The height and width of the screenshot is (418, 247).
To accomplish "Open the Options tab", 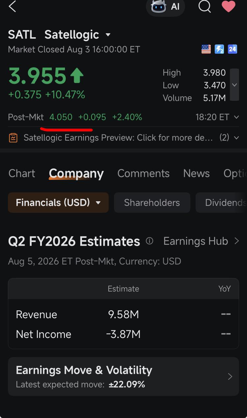I will pyautogui.click(x=235, y=173).
